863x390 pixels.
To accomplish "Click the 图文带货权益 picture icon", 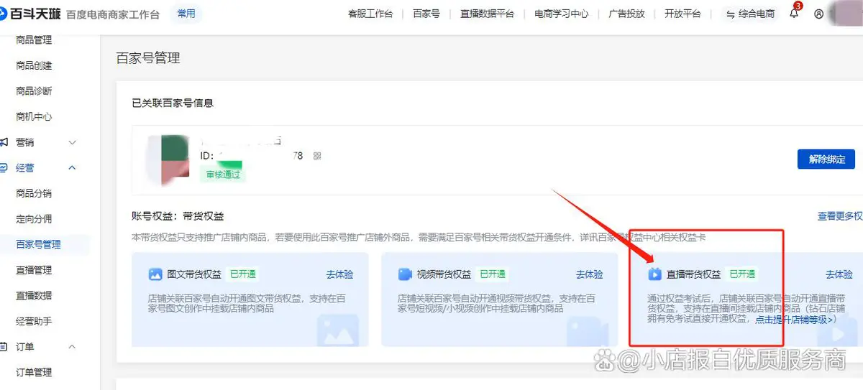I will point(155,274).
